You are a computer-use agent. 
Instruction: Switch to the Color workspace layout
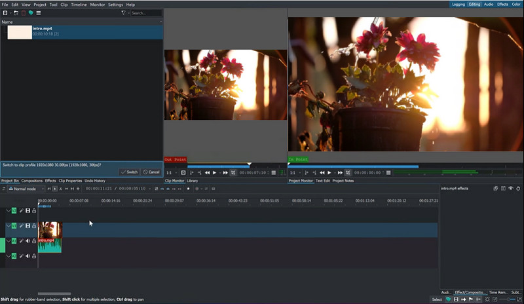coord(516,5)
